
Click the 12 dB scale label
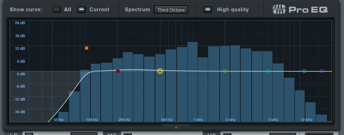pos(20,48)
